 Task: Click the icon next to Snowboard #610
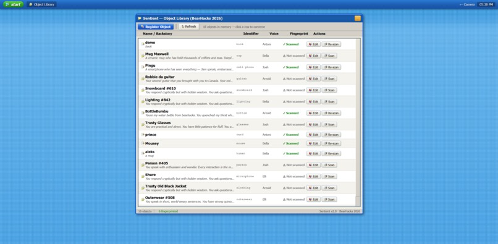[143, 90]
